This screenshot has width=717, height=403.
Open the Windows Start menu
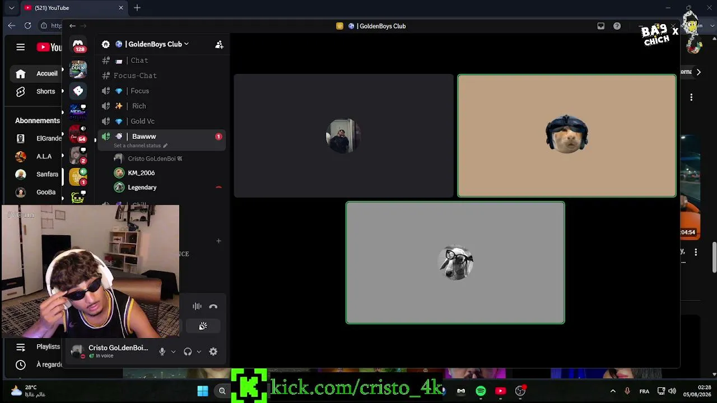pyautogui.click(x=203, y=391)
